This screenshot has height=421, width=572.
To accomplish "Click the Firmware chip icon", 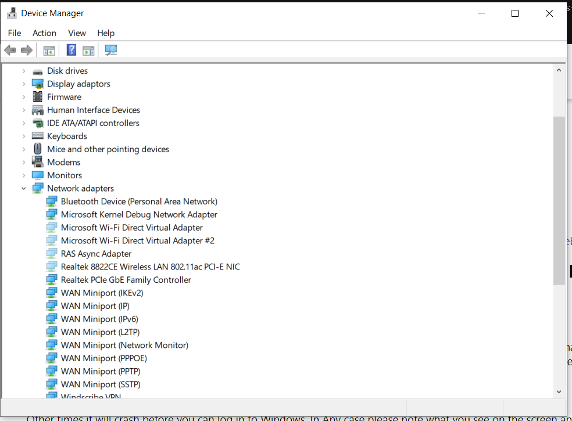I will click(x=38, y=97).
